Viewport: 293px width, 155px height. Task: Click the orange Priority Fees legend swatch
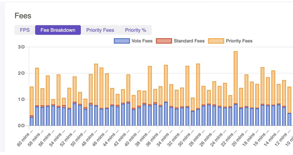(216, 41)
